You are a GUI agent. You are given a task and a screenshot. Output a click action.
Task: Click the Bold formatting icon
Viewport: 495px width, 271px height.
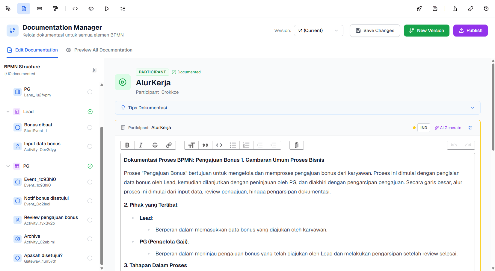coord(127,145)
